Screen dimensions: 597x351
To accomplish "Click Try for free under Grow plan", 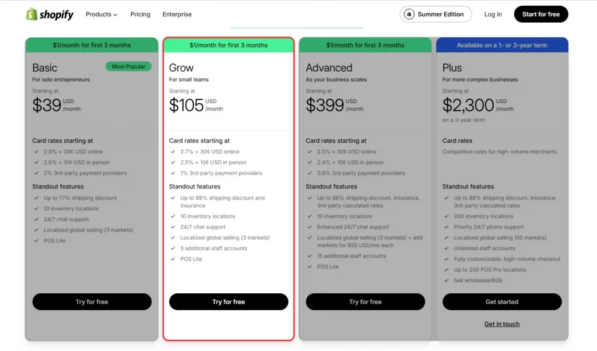I will pyautogui.click(x=229, y=302).
